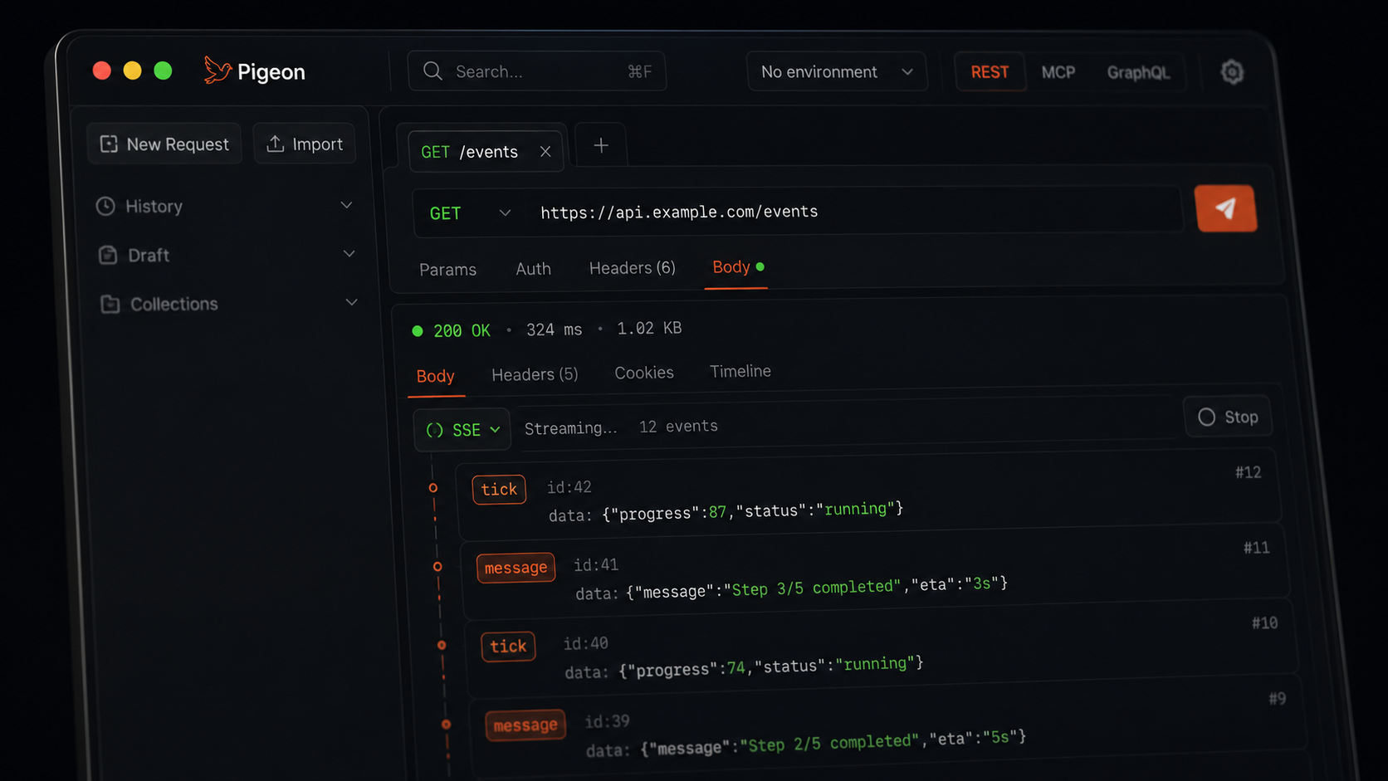Click the Search field
Screen dimensions: 1388x781
pos(537,71)
